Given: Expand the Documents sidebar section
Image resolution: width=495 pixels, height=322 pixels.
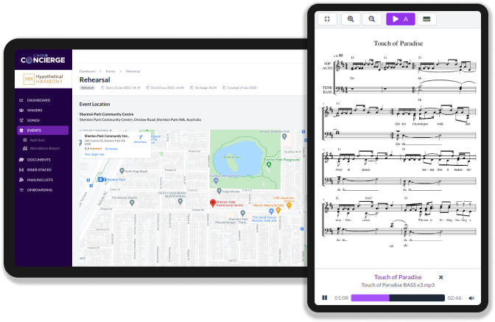Looking at the screenshot, I should click(39, 159).
